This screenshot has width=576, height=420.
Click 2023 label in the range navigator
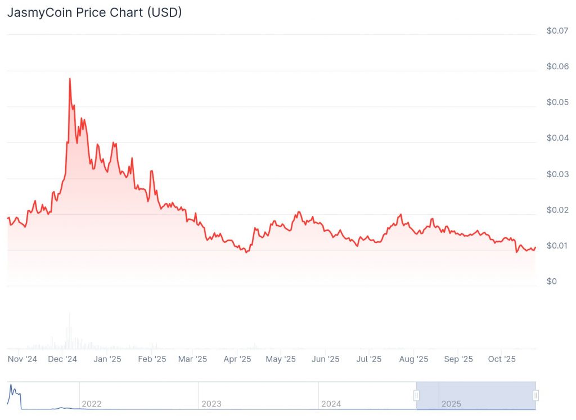click(x=211, y=404)
